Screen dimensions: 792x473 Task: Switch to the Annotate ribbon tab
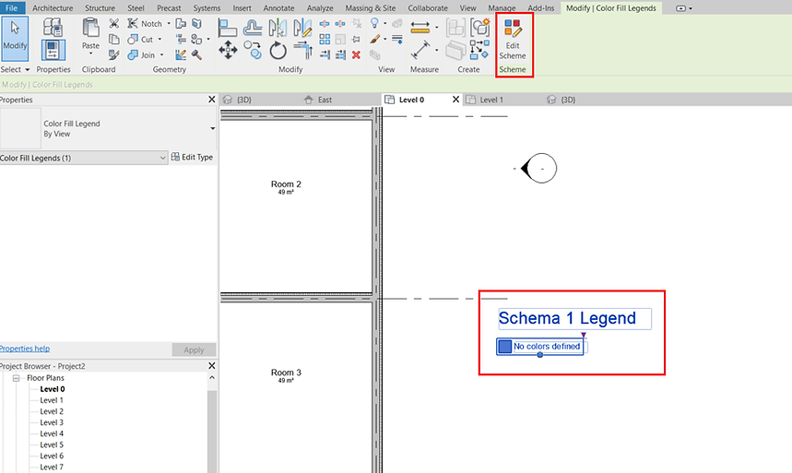coord(278,8)
